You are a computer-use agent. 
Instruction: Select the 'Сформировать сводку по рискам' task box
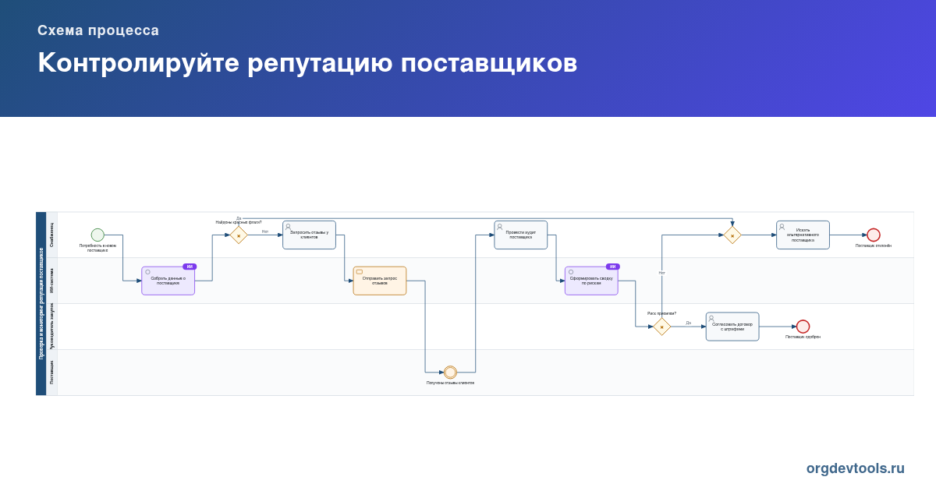coord(591,281)
